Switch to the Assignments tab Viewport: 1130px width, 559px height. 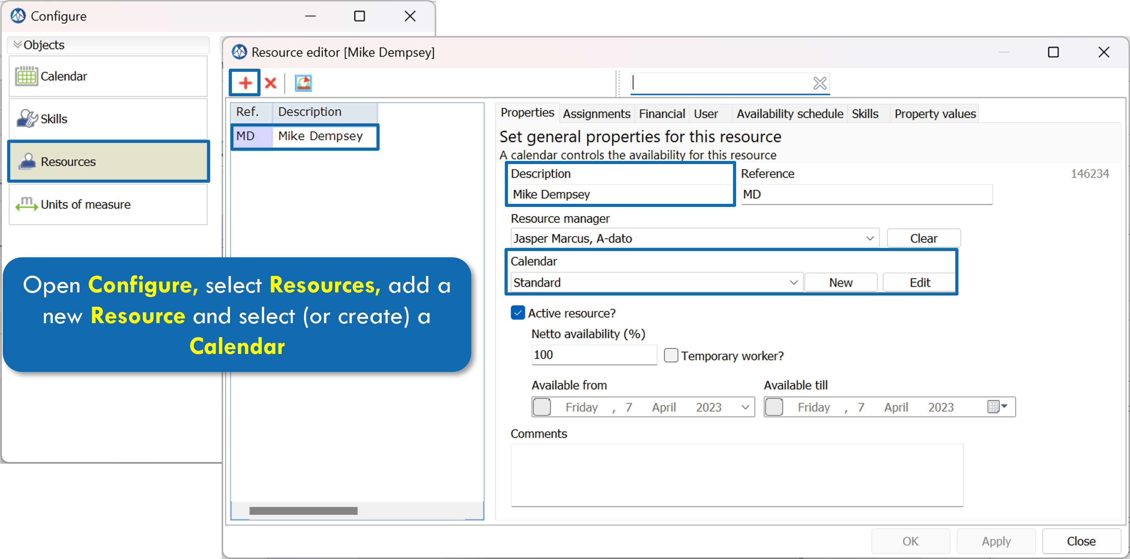(597, 114)
